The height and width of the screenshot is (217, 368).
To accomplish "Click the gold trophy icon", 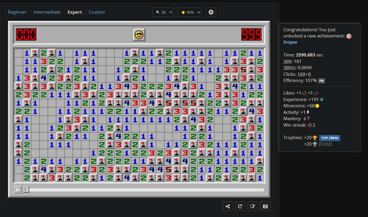I will (315, 138).
